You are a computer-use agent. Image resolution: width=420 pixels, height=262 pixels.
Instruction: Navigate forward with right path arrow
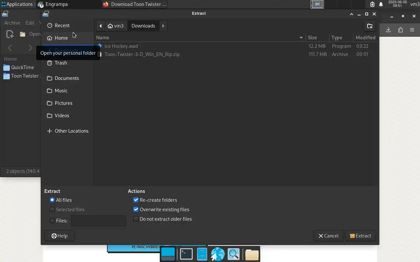click(x=163, y=26)
